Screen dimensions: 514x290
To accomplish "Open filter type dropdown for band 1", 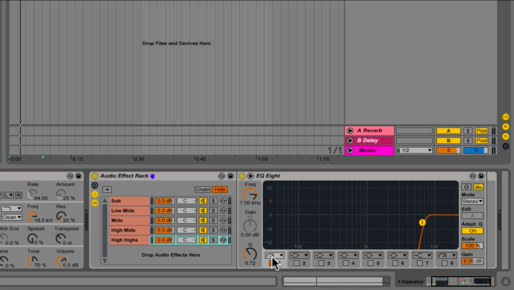I will 275,255.
